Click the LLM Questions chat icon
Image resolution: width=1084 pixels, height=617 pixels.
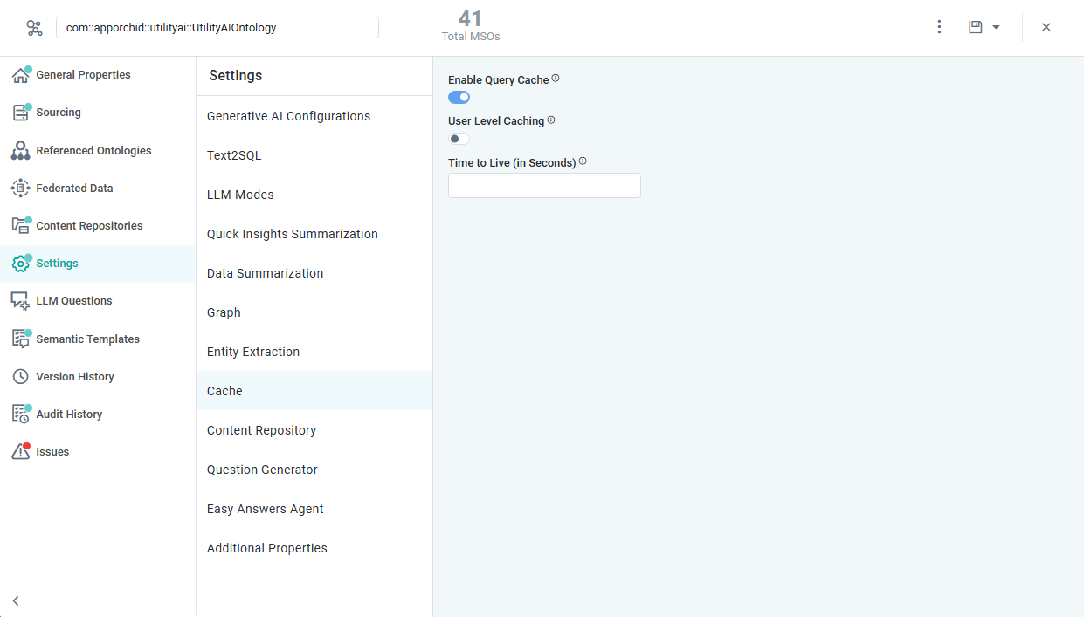(20, 301)
